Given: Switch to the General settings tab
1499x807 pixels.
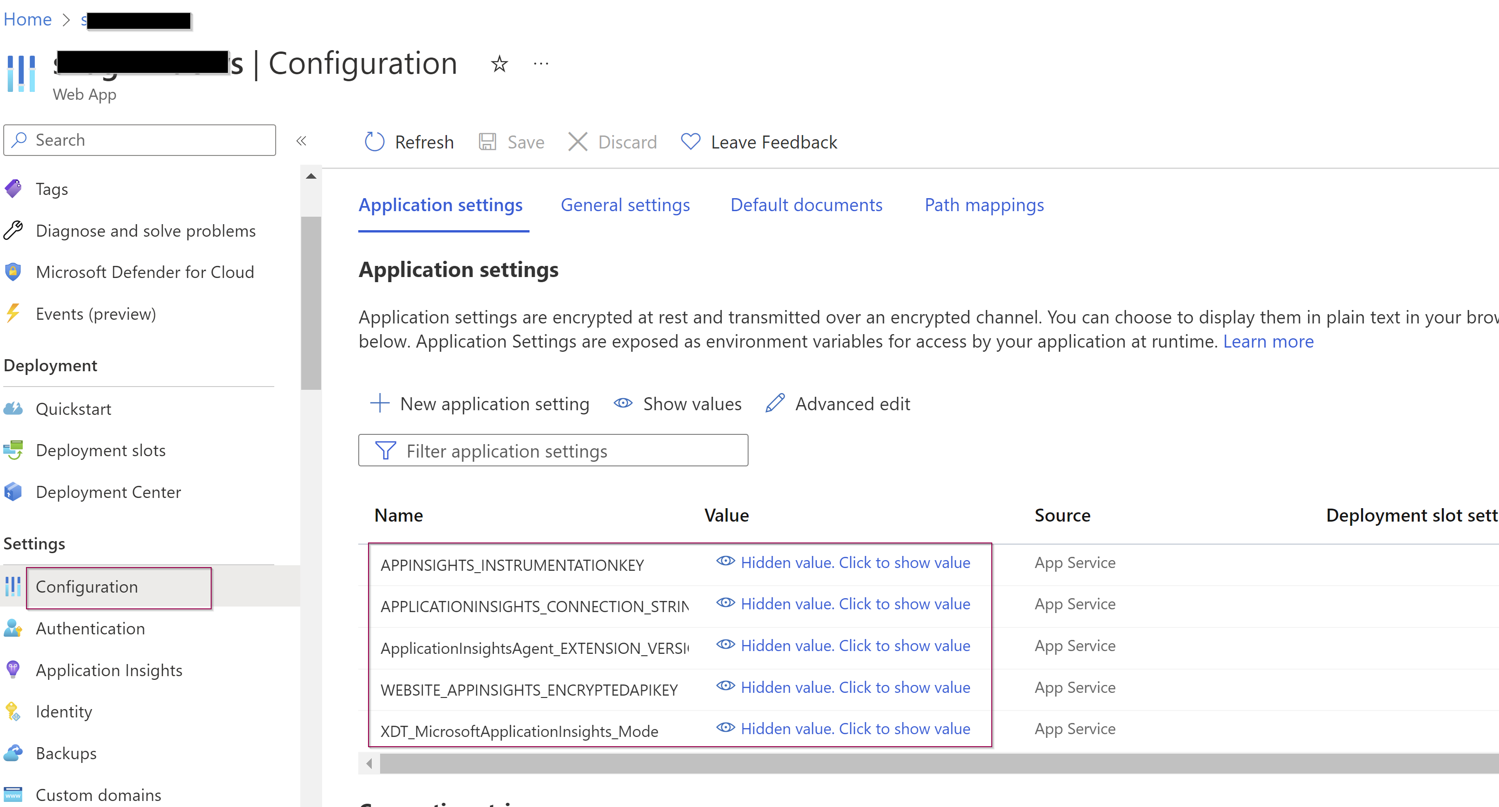Looking at the screenshot, I should click(626, 205).
